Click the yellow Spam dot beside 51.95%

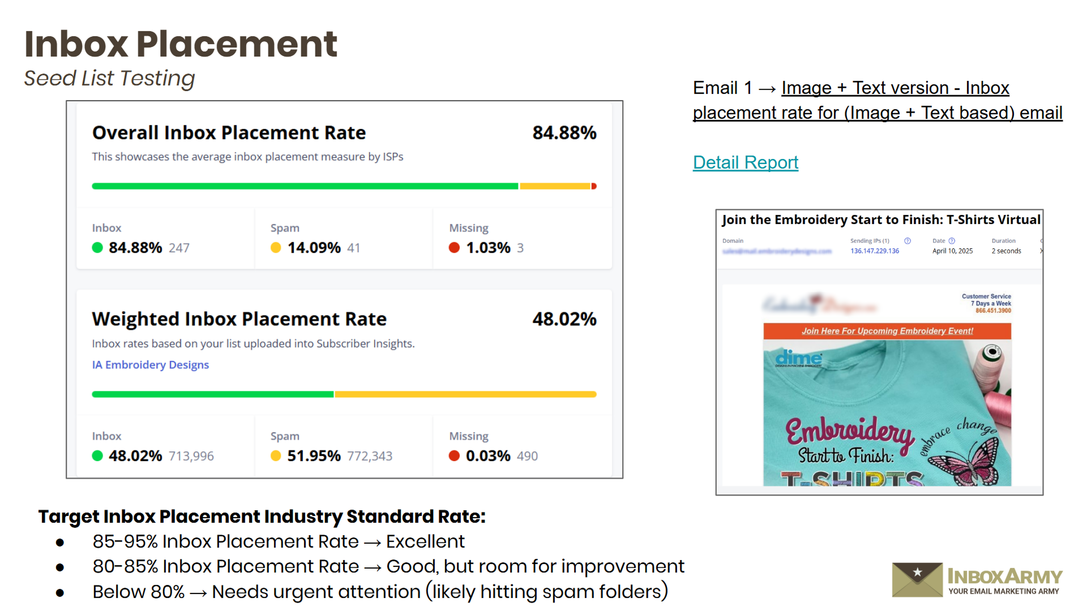tap(276, 456)
